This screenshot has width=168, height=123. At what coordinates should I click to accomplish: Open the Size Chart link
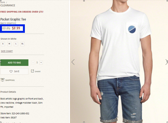(7, 51)
